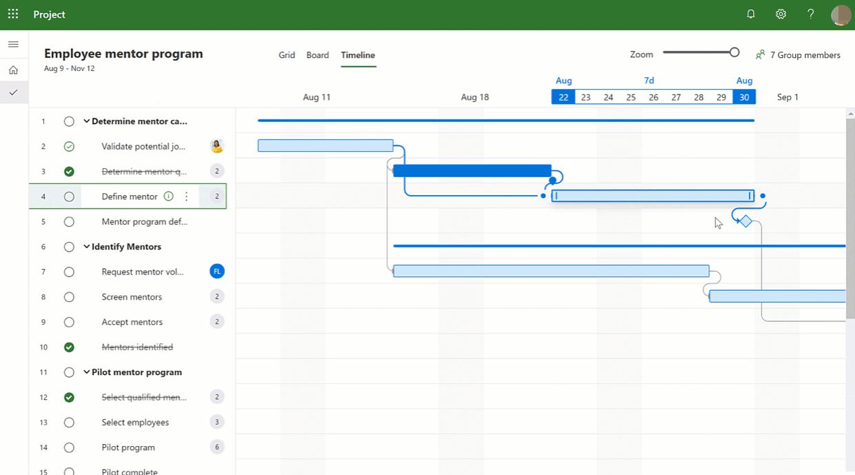Open the more options dots for Define mentor
The image size is (855, 475).
pyautogui.click(x=186, y=196)
